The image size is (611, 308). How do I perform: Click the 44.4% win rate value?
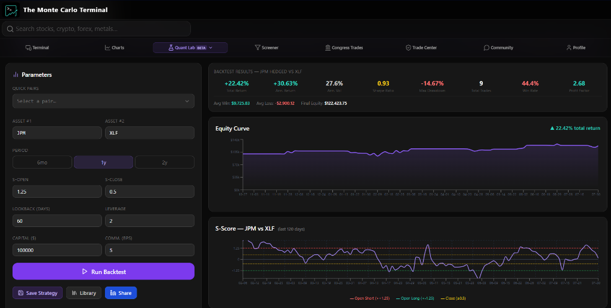click(530, 83)
